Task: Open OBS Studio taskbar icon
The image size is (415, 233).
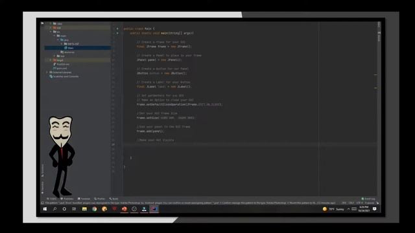Action: click(134, 209)
